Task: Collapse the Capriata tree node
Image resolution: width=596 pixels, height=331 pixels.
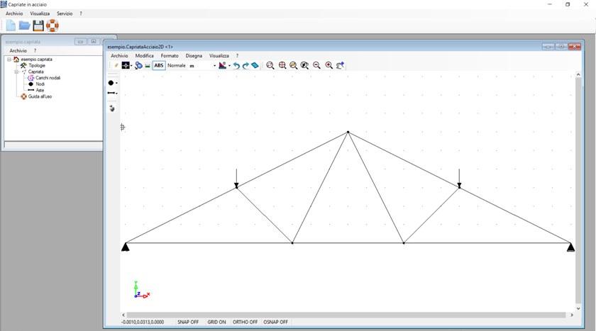Action: (16, 72)
